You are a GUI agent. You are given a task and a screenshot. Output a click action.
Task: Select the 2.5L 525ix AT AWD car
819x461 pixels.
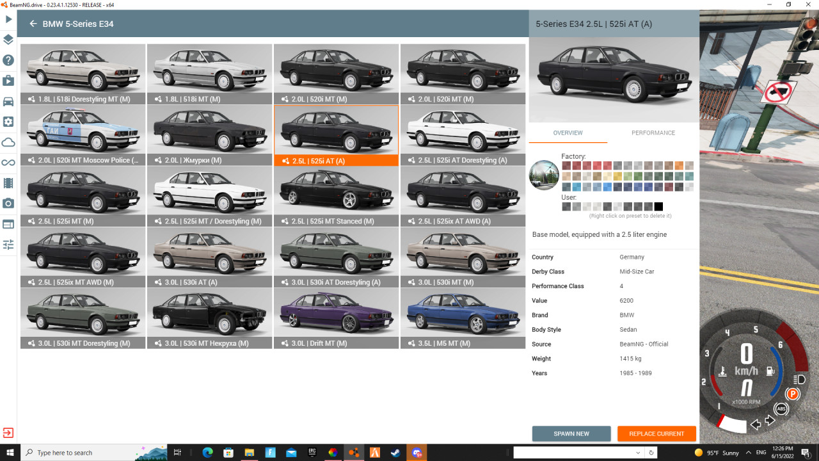[x=463, y=196]
